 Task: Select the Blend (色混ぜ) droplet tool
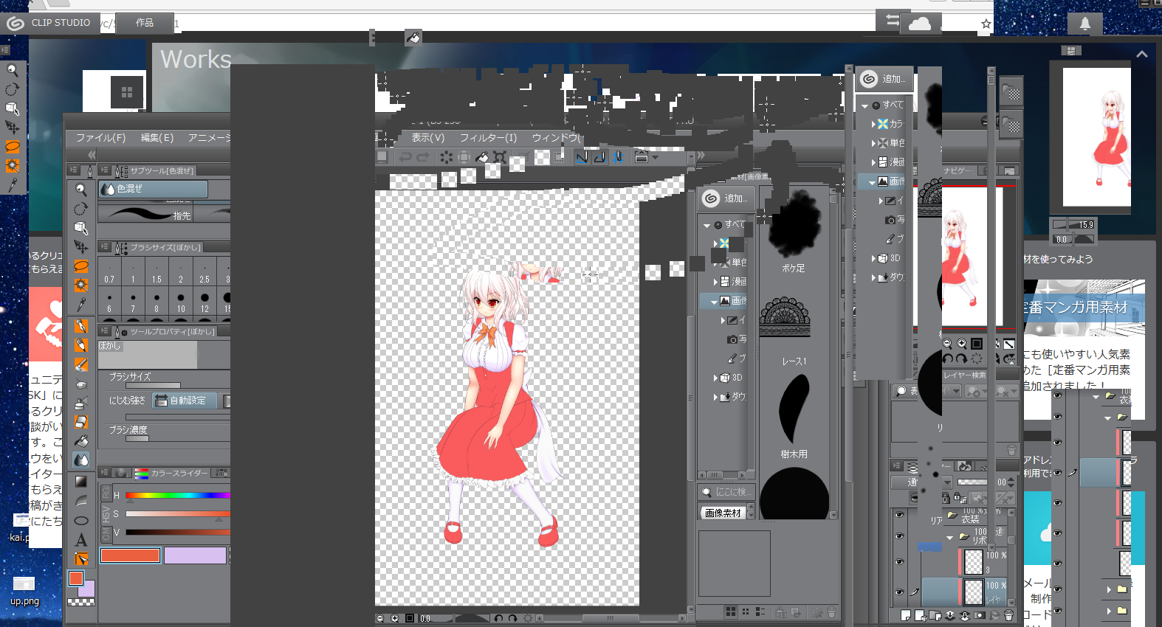(81, 460)
